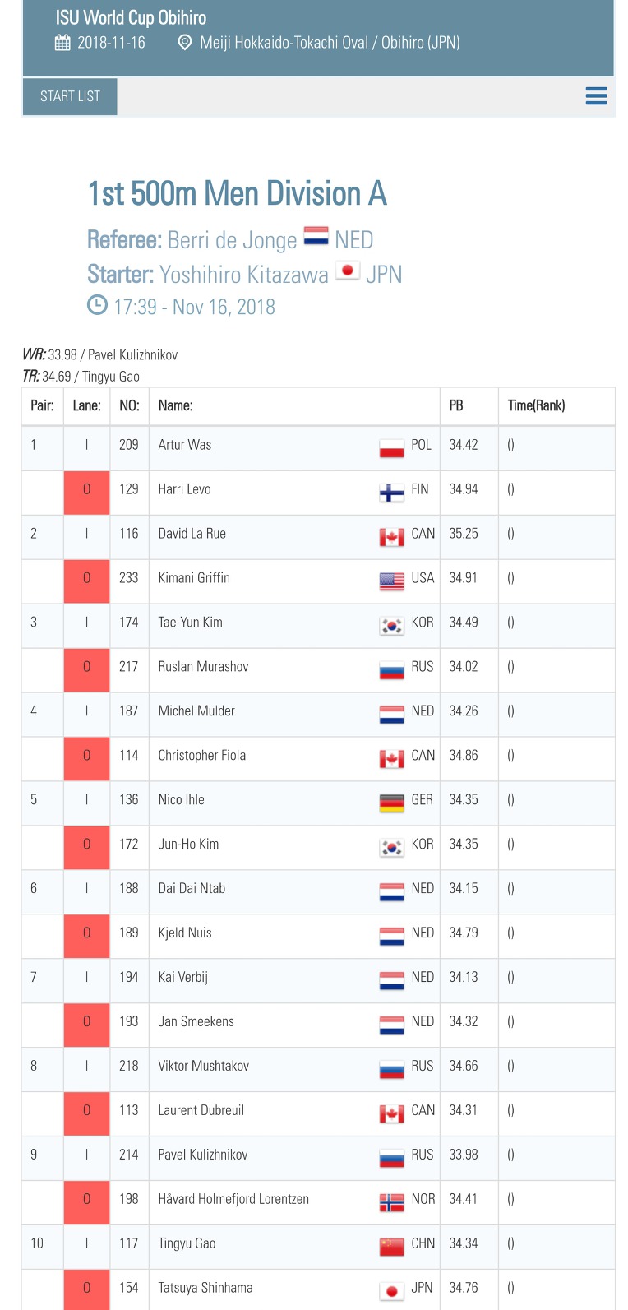Image resolution: width=628 pixels, height=1310 pixels.
Task: Click the German flag in Nico Ihle row
Action: click(391, 803)
